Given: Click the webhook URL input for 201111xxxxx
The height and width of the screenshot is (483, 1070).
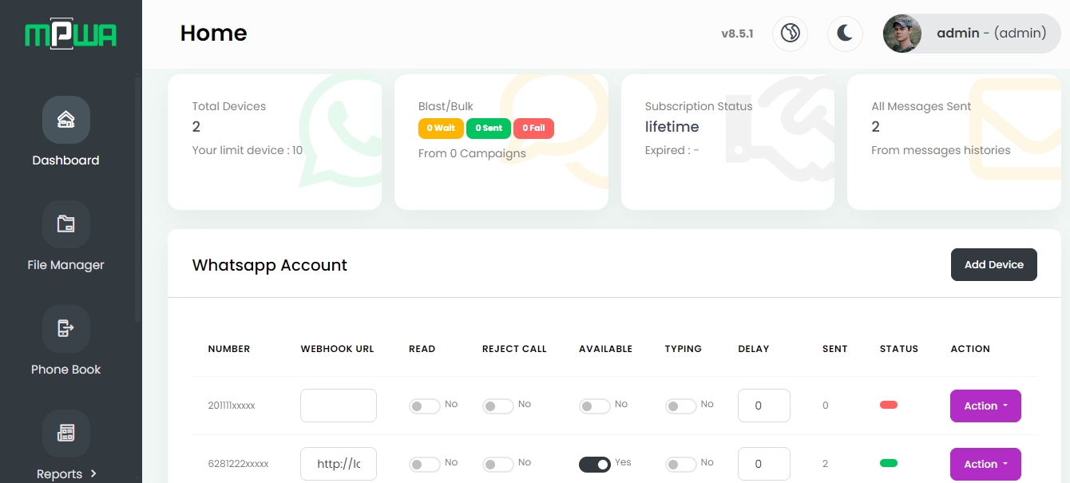Looking at the screenshot, I should click(338, 406).
